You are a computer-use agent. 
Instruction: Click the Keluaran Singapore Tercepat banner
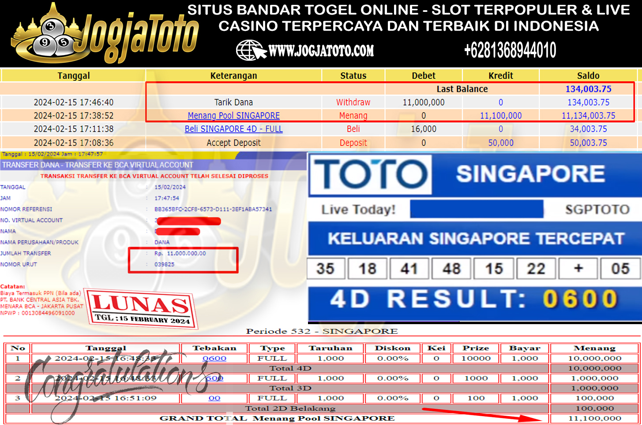(x=476, y=238)
